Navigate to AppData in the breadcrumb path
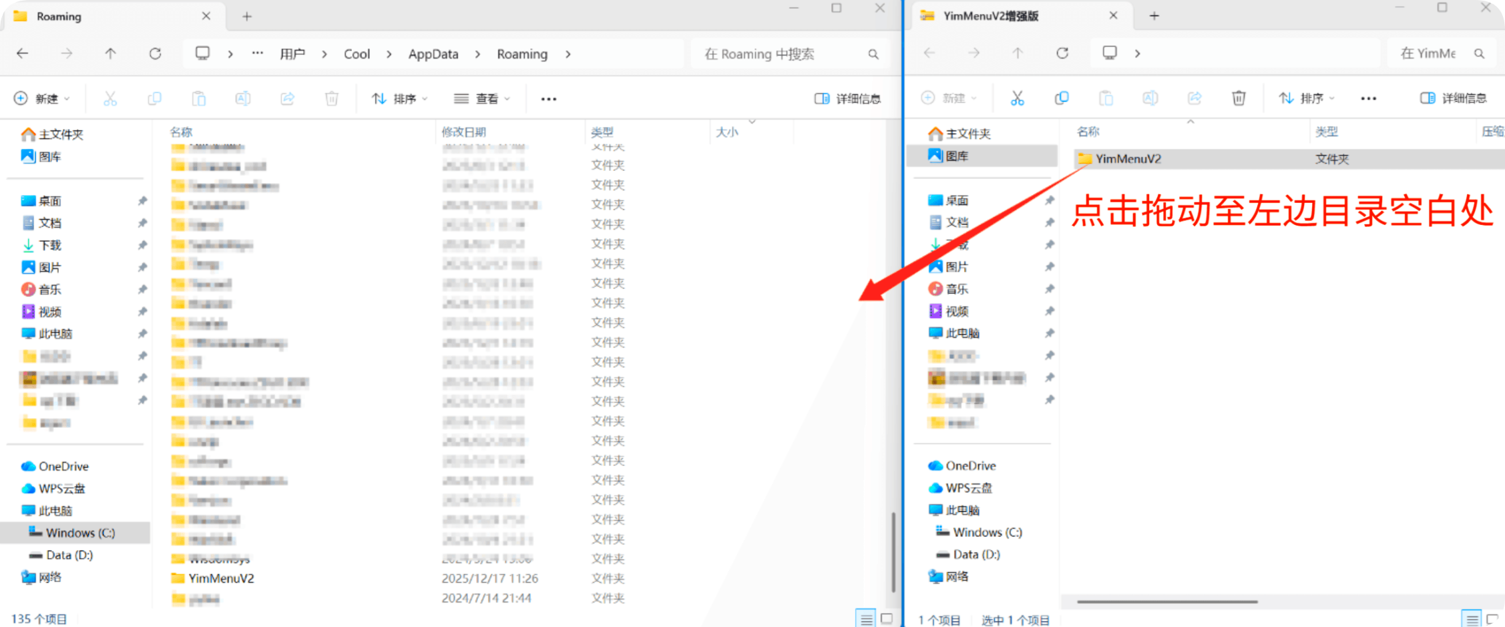 pyautogui.click(x=433, y=54)
